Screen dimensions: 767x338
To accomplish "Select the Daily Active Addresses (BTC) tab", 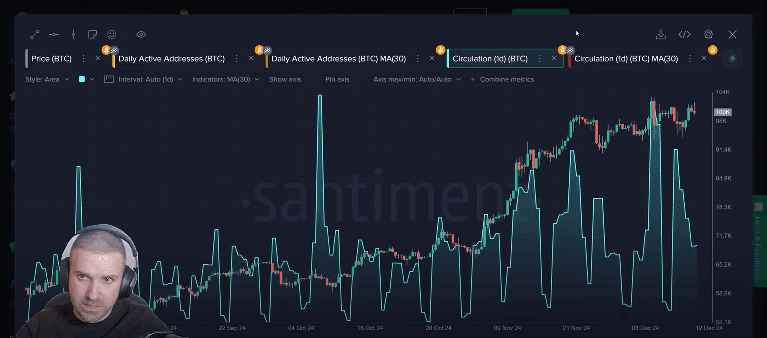I will [171, 59].
